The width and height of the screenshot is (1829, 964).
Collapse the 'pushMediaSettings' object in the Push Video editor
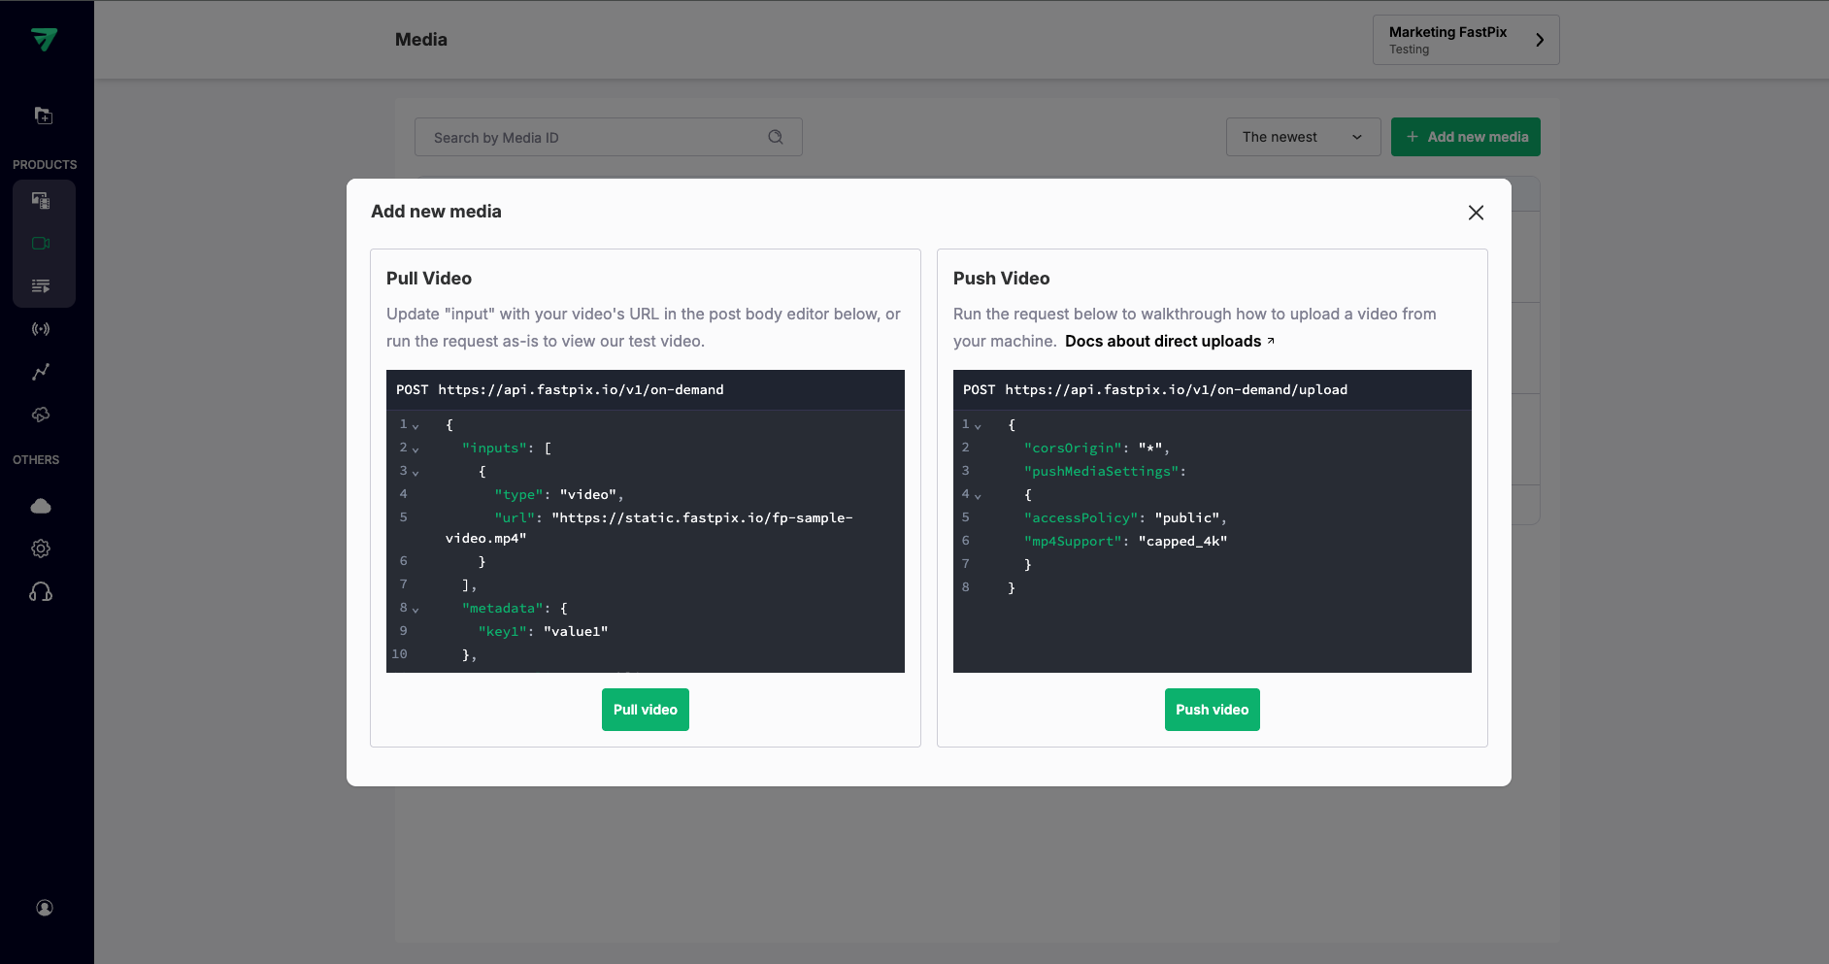(977, 494)
